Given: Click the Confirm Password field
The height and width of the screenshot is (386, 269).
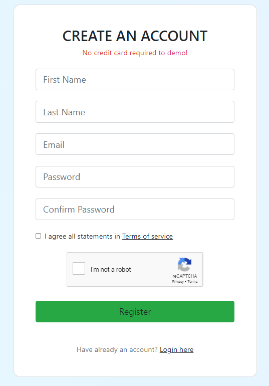Looking at the screenshot, I should point(135,209).
